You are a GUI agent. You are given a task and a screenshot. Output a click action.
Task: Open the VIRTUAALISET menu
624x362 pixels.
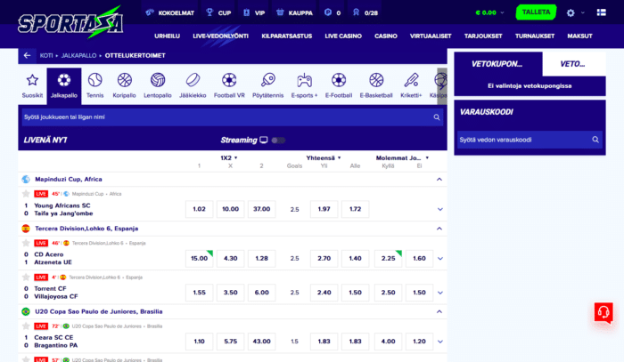431,36
